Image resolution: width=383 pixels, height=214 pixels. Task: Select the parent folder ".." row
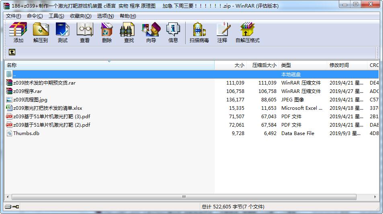(191, 74)
